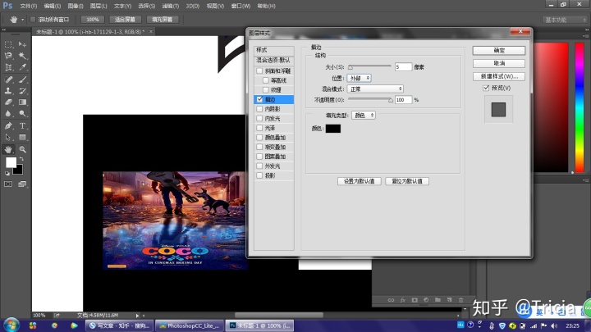Enable the 投影 drop shadow checkbox
This screenshot has height=332, width=591.
(x=259, y=175)
